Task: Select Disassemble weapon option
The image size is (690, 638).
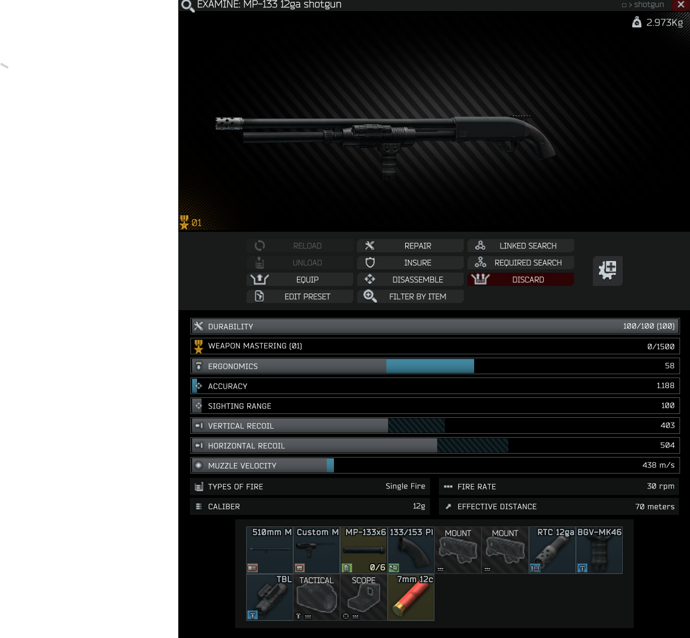Action: pyautogui.click(x=410, y=279)
